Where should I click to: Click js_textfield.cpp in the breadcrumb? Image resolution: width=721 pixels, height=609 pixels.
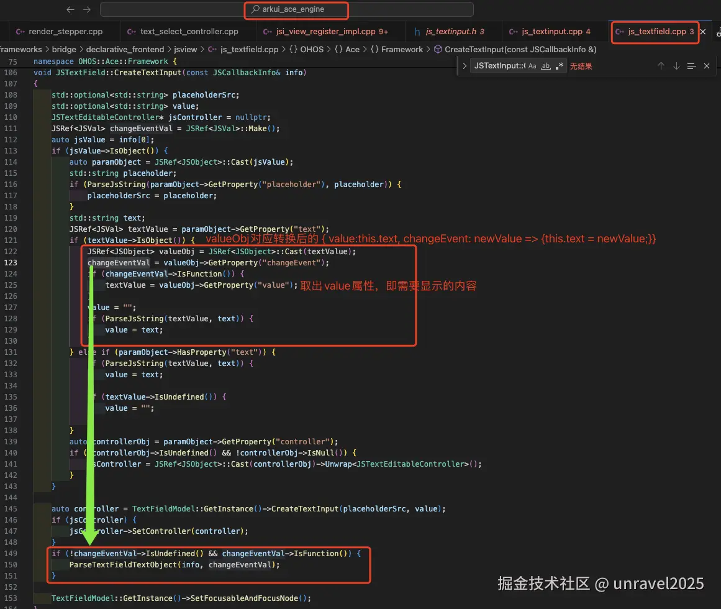[x=243, y=49]
